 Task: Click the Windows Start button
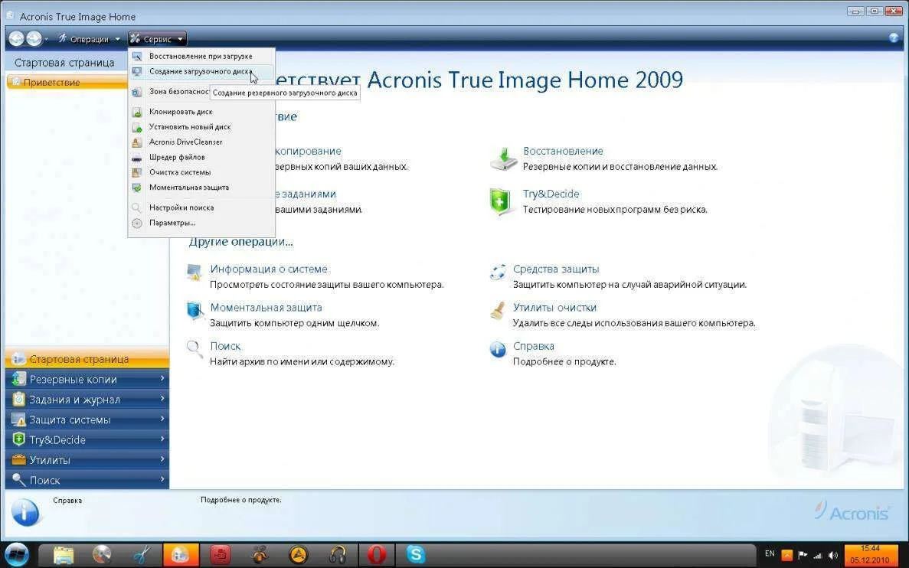click(x=17, y=555)
